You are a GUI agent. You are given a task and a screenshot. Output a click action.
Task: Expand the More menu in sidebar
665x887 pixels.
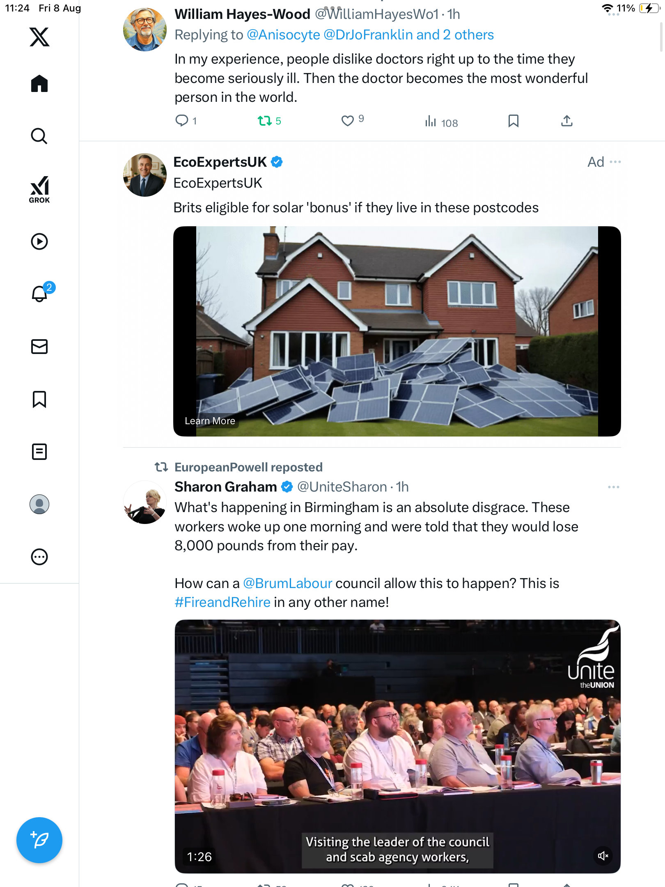(39, 557)
